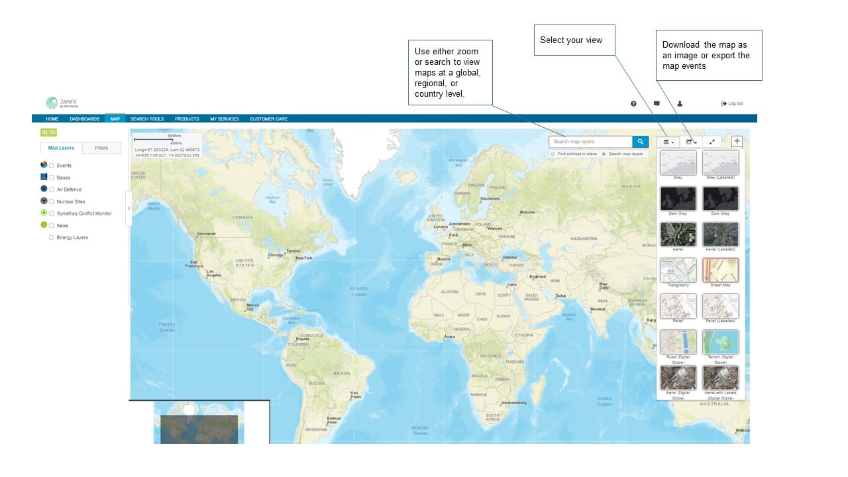
Task: Click the Search map layers input field
Action: point(590,142)
